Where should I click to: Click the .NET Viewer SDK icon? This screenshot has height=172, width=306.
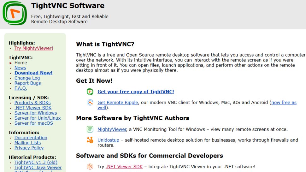coord(90,167)
